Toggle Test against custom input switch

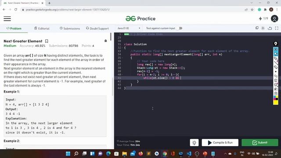tap(180, 28)
